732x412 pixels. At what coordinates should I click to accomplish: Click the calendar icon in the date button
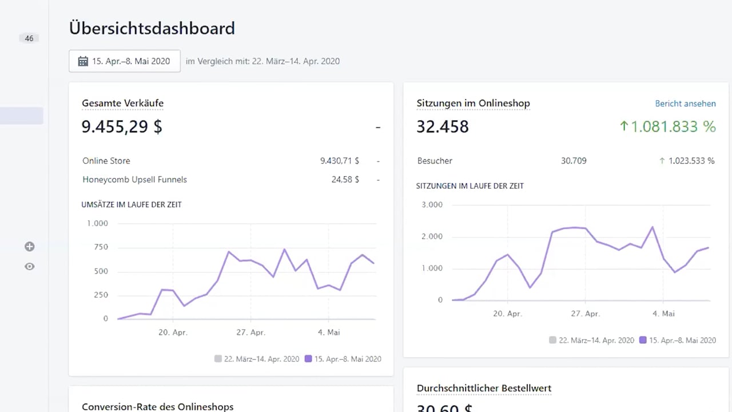(x=83, y=61)
